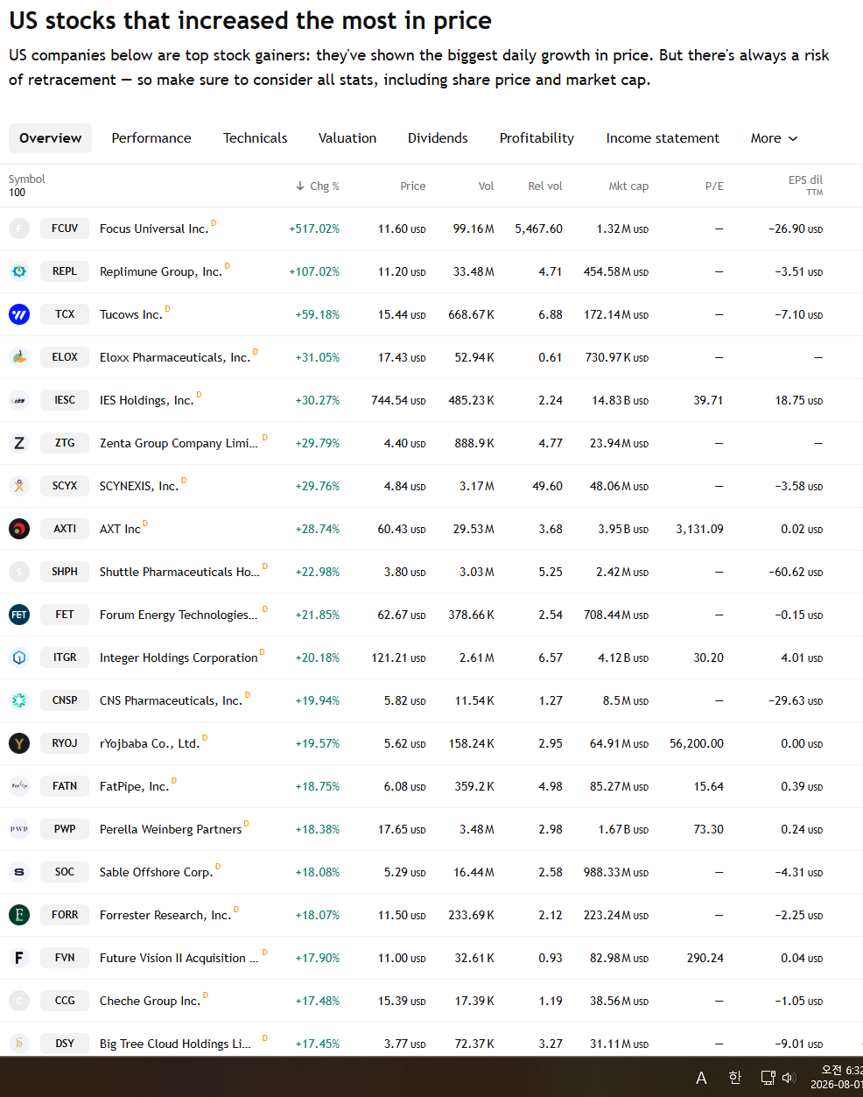The width and height of the screenshot is (863, 1097).
Task: Expand the More tabs dropdown
Action: point(774,138)
